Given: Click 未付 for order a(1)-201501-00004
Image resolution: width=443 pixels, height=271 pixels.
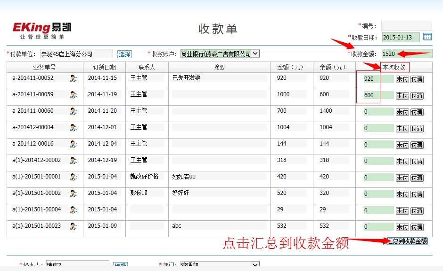Looking at the screenshot, I should [402, 211].
